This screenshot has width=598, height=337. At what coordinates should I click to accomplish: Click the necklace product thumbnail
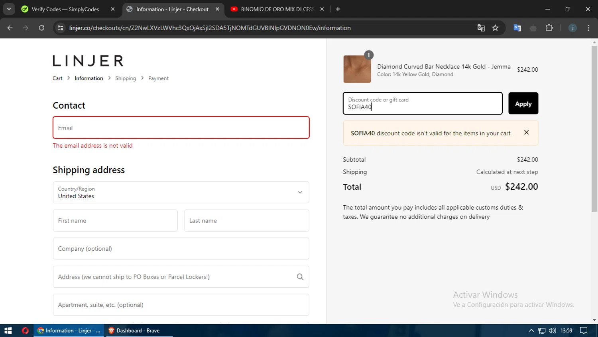[x=357, y=69]
